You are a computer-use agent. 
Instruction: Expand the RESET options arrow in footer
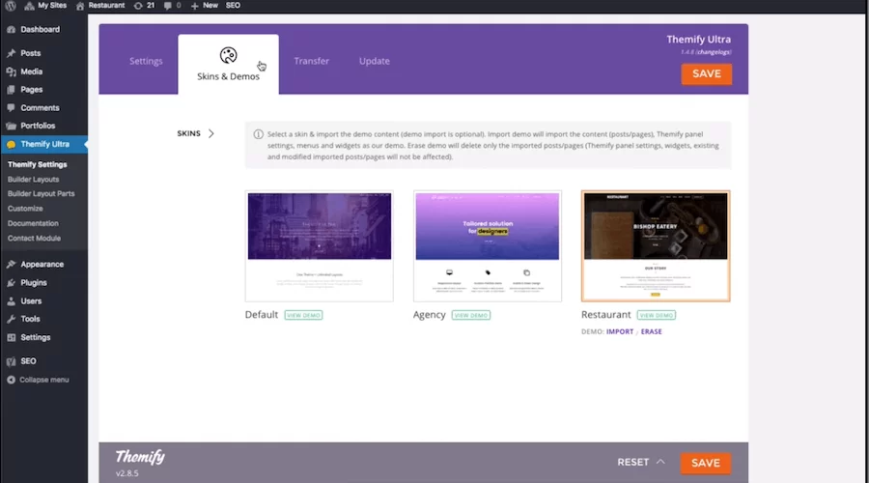click(660, 462)
